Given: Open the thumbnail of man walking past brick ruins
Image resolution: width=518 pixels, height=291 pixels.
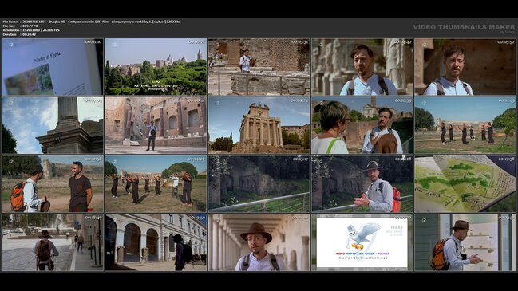Looking at the screenshot, I should pos(259,67).
